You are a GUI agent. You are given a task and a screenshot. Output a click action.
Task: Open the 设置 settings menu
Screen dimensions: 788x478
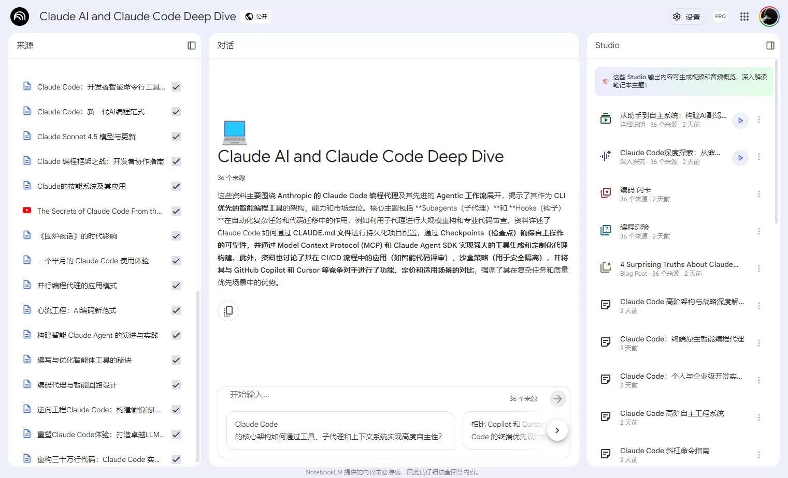click(x=686, y=17)
